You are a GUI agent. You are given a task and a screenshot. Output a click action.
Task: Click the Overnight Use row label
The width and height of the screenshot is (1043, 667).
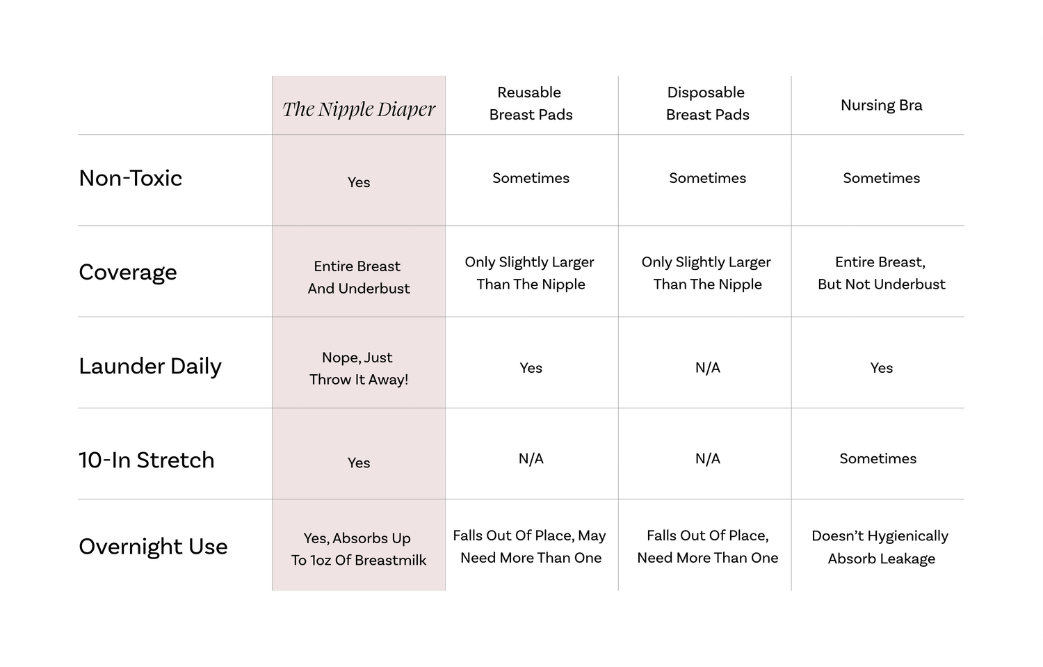click(153, 547)
